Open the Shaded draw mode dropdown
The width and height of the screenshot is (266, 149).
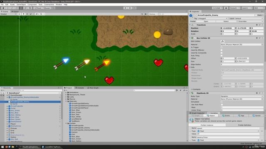coord(8,14)
